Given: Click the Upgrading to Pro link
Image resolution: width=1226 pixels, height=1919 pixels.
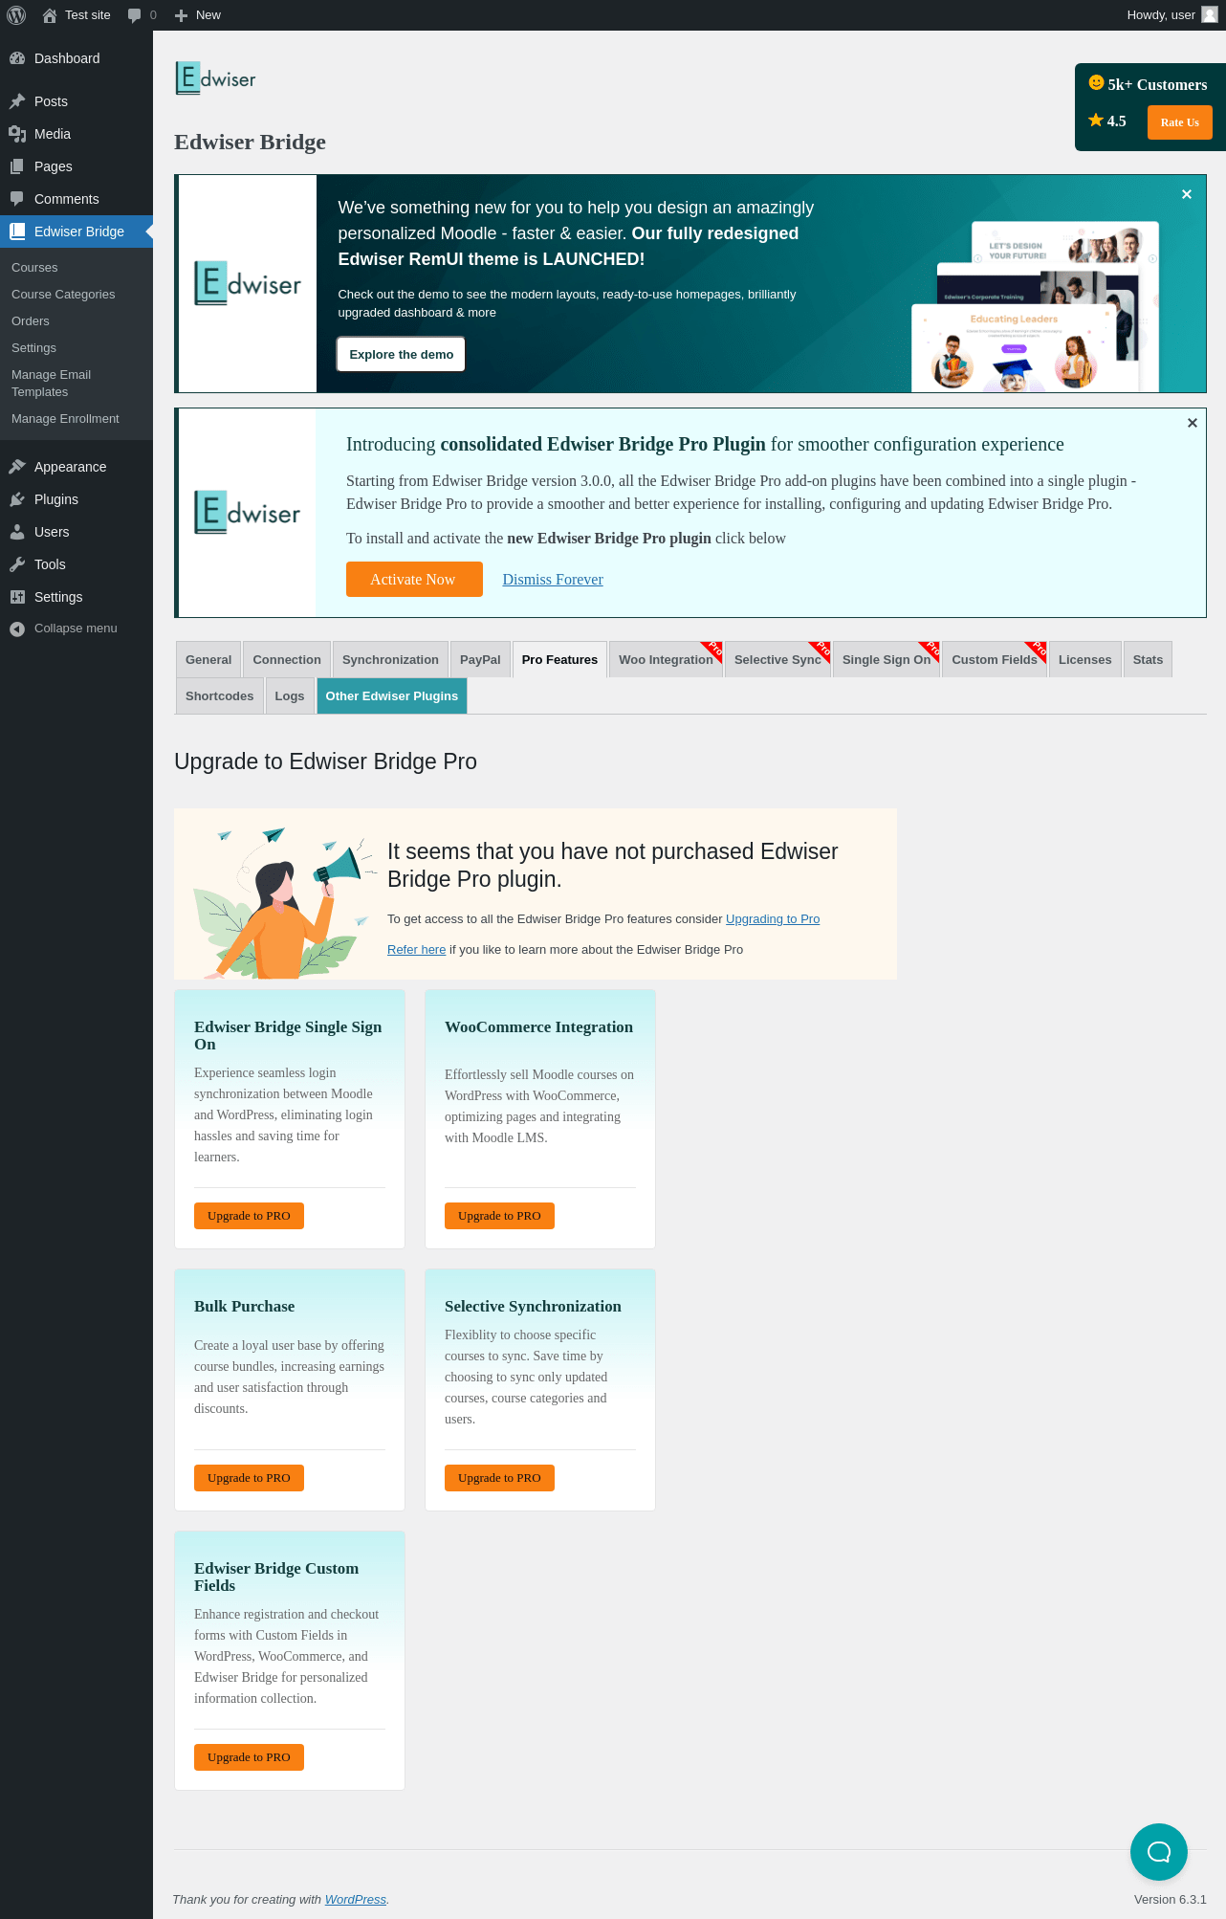Looking at the screenshot, I should [x=773, y=919].
